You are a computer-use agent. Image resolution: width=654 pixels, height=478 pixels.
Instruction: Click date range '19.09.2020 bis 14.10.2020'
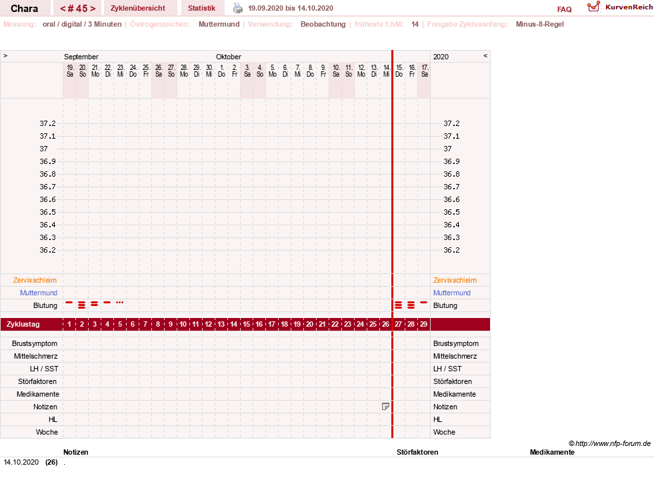pyautogui.click(x=291, y=8)
